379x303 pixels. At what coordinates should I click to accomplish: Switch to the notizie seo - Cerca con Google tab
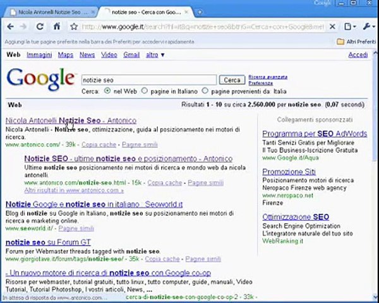tap(146, 13)
